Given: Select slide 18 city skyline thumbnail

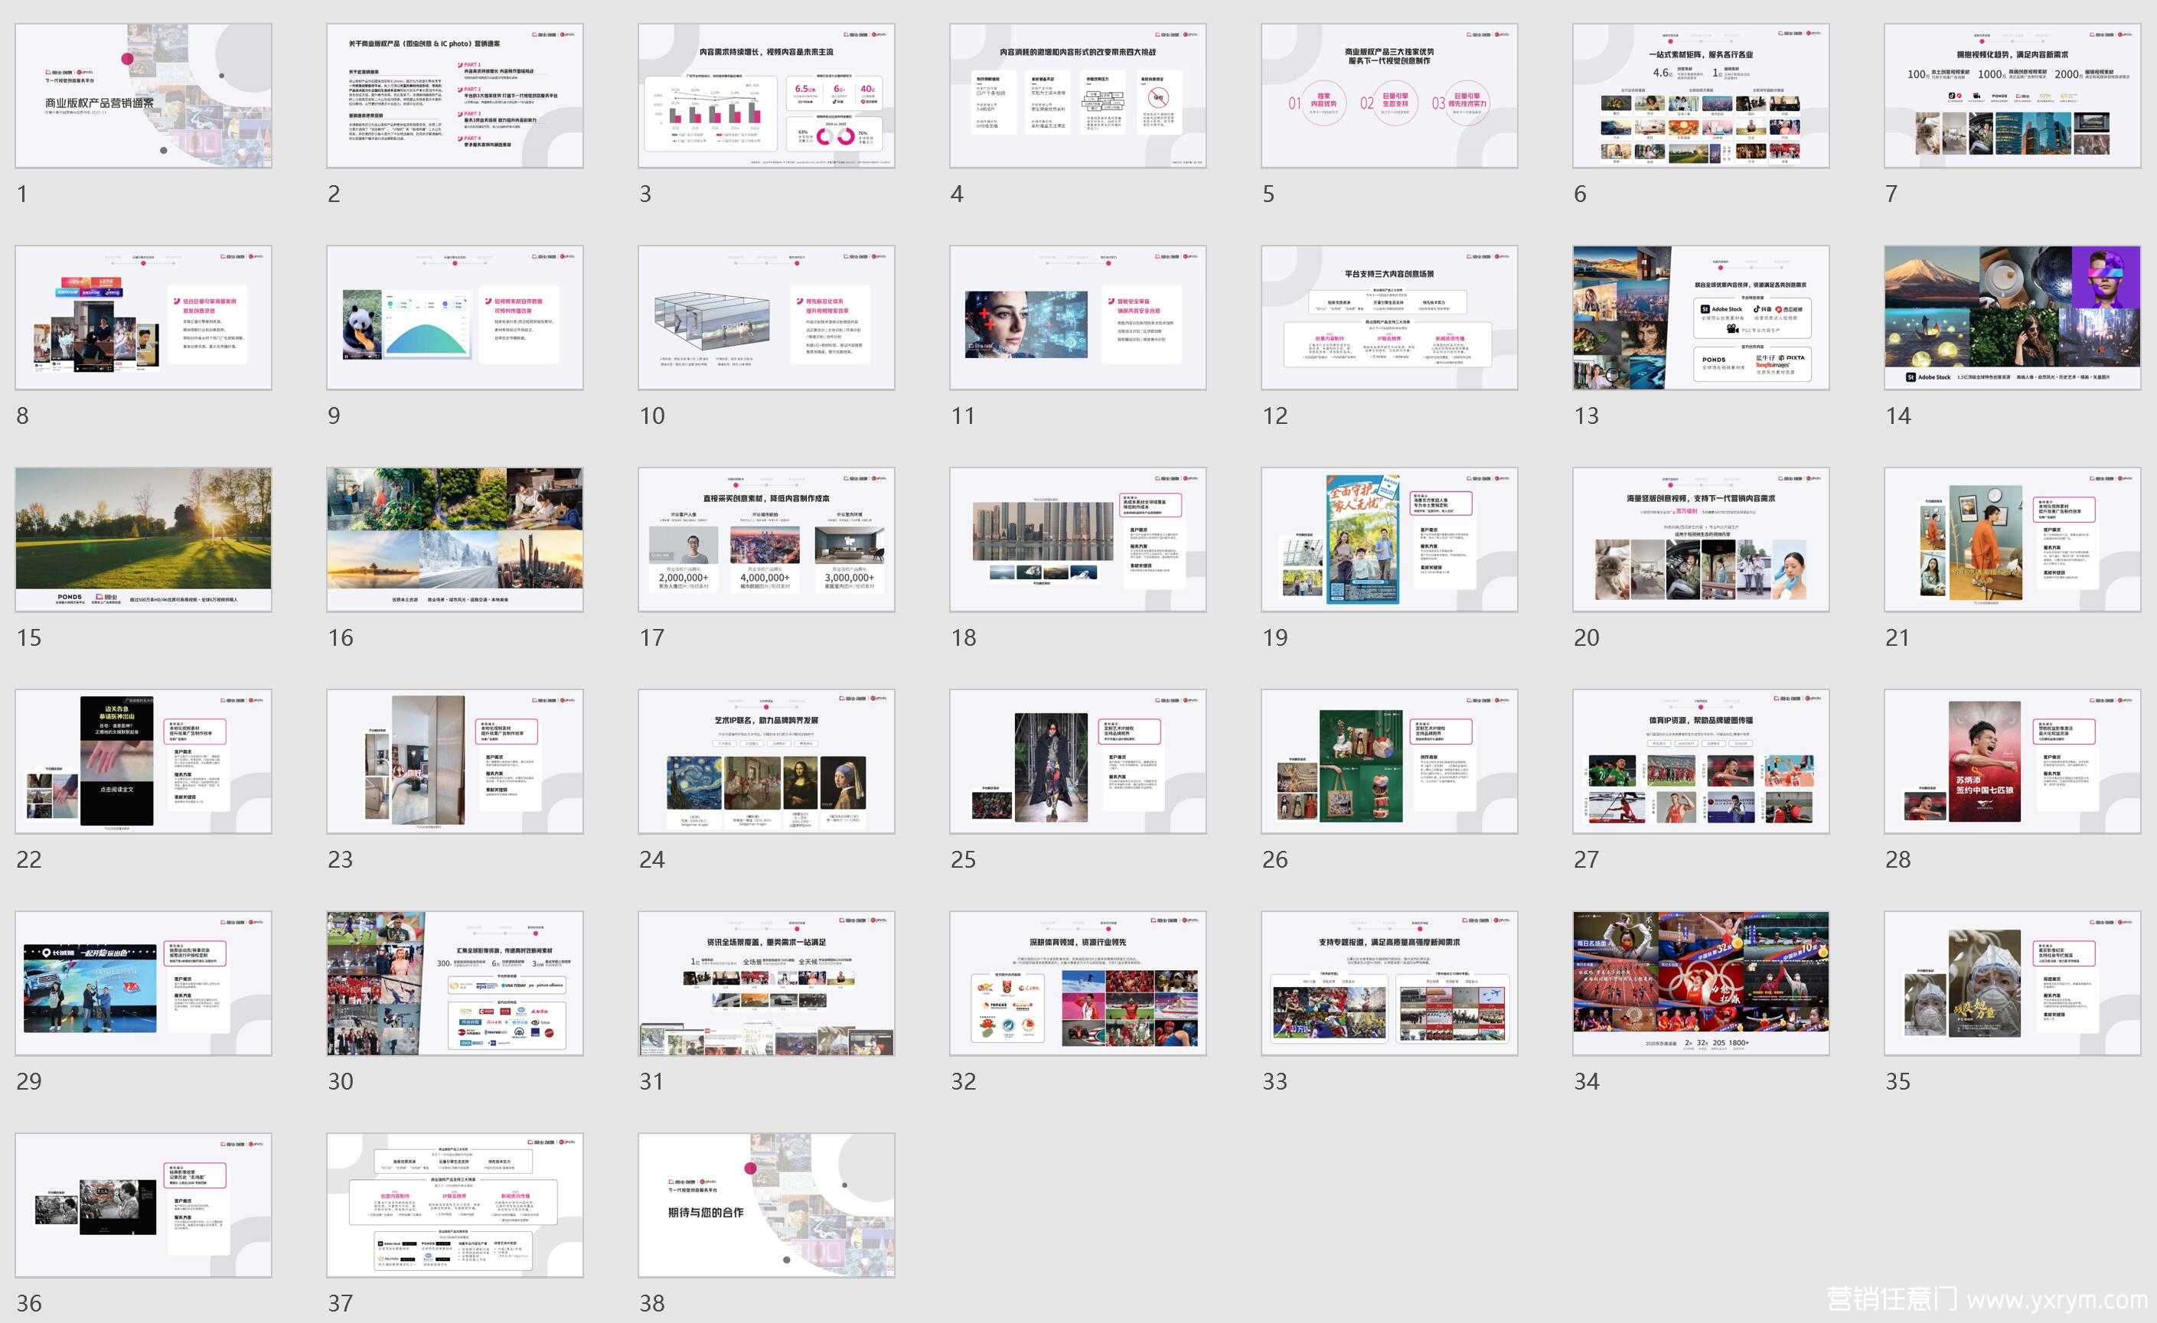Looking at the screenshot, I should pos(1077,539).
